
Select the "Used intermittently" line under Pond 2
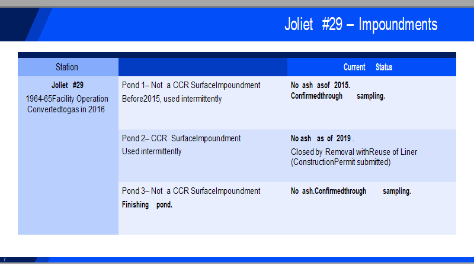(x=152, y=151)
